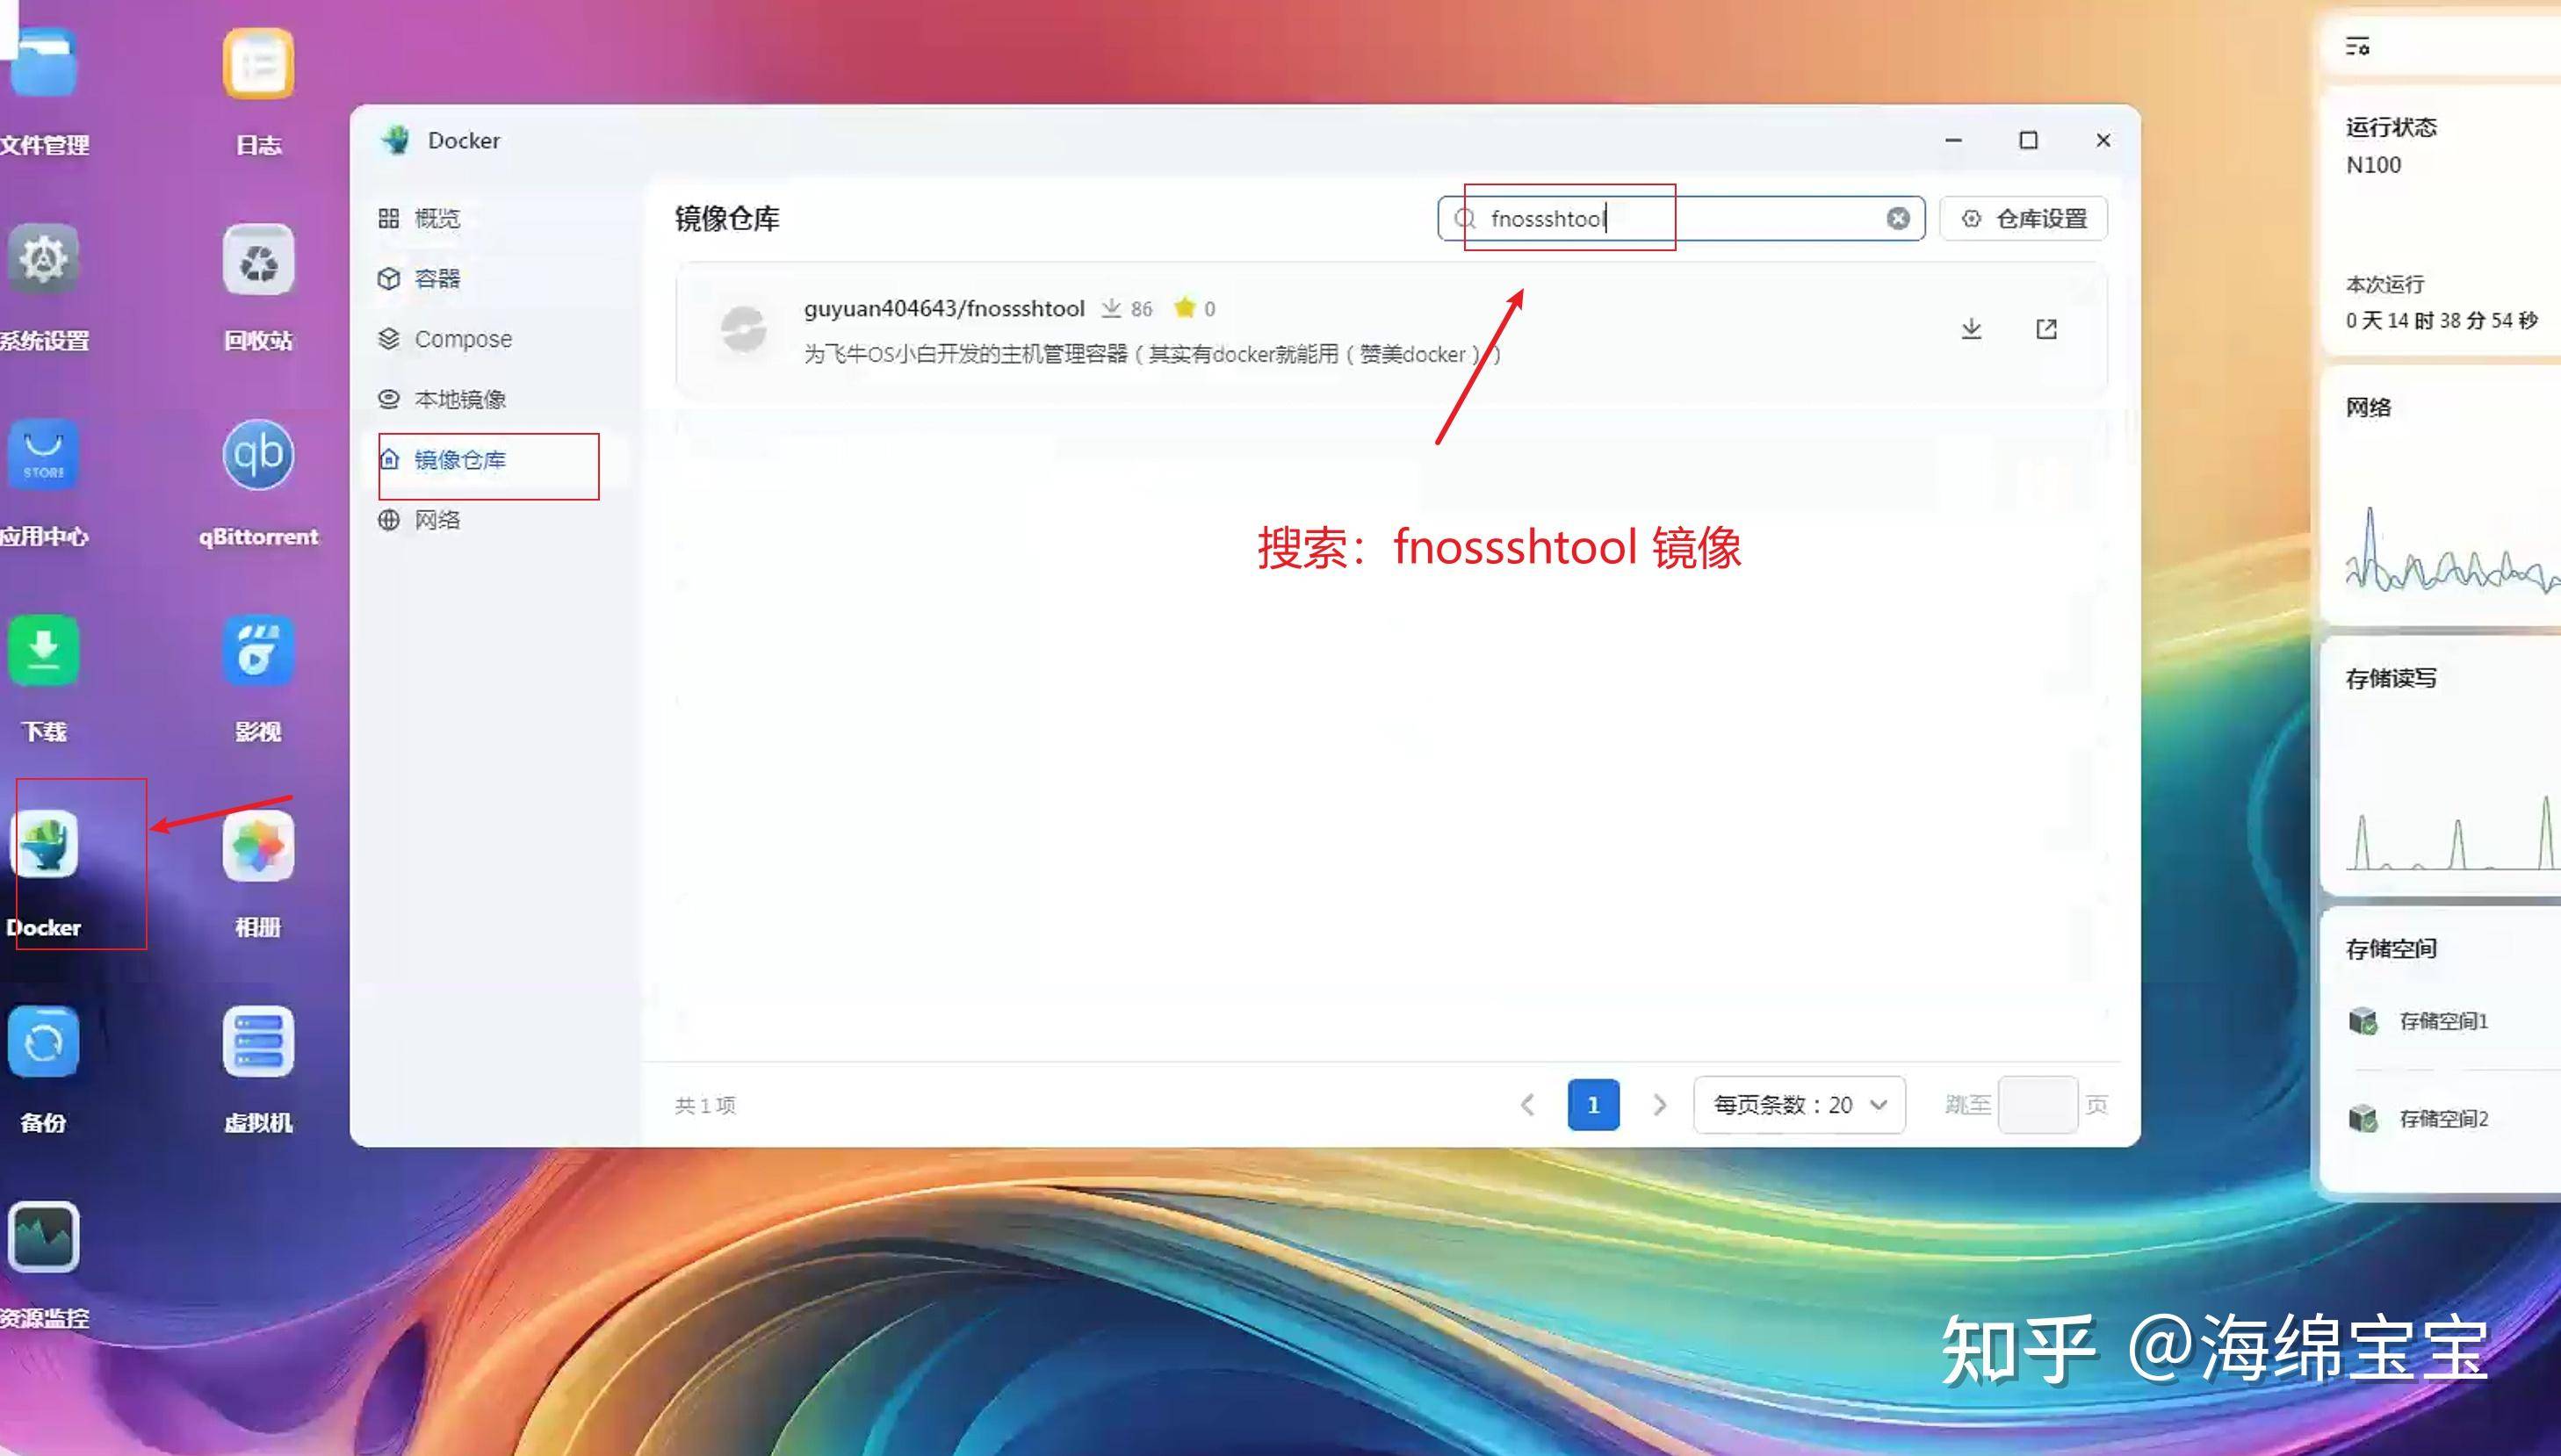Click the 网络 traffic graph widget
This screenshot has height=1456, width=2561.
2451,551
